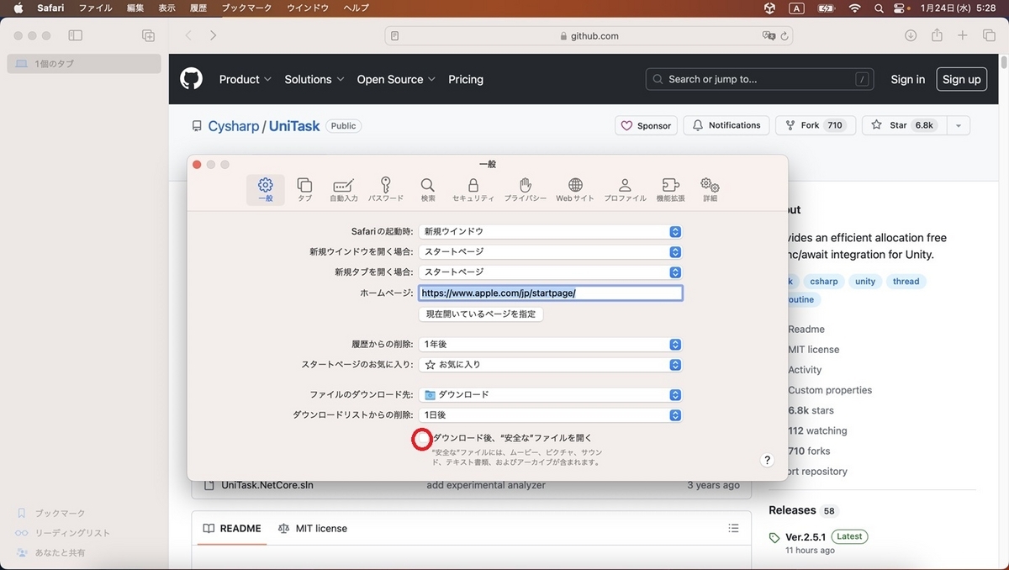Open the ブックマーク menu
This screenshot has height=570, width=1009.
tap(248, 8)
